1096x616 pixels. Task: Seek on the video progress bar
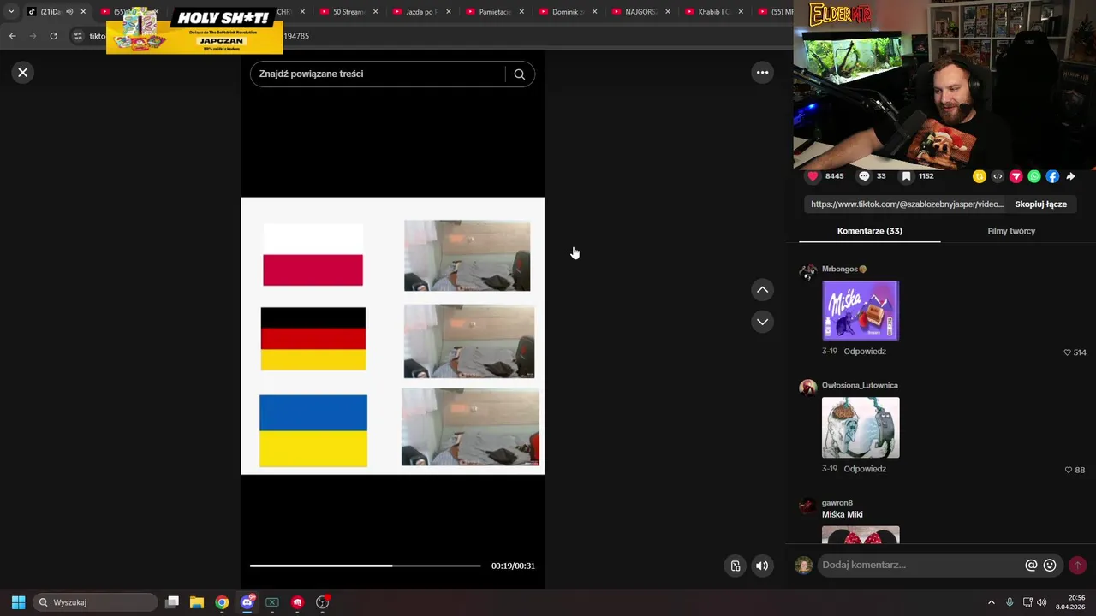pos(365,566)
